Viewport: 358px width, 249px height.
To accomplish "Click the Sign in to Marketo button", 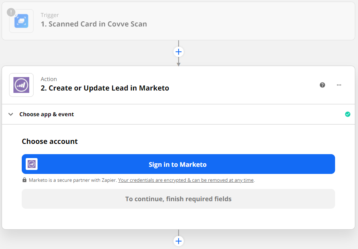I will [x=178, y=164].
